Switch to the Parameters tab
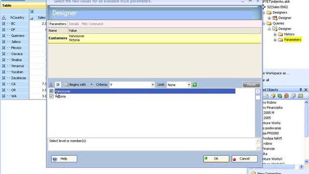Viewport: 309px width, 174px height. tap(58, 24)
